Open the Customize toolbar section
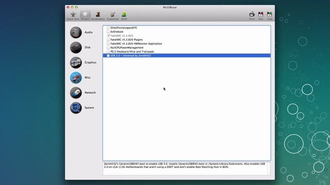 pyautogui.click(x=112, y=16)
